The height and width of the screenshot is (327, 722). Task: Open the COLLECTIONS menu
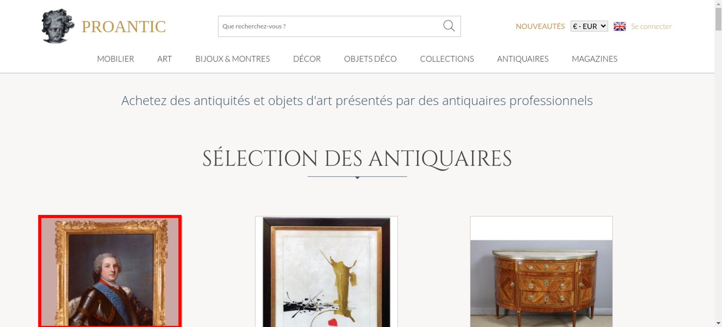(x=447, y=59)
